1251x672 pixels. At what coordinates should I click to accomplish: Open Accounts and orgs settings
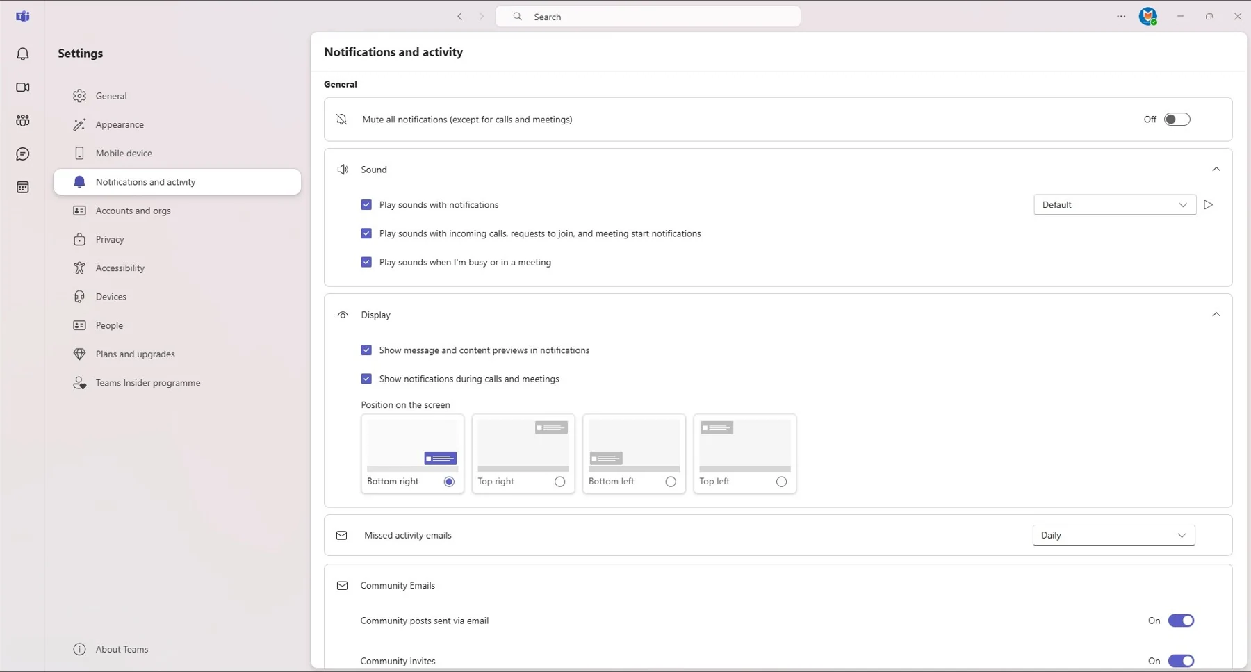point(177,211)
